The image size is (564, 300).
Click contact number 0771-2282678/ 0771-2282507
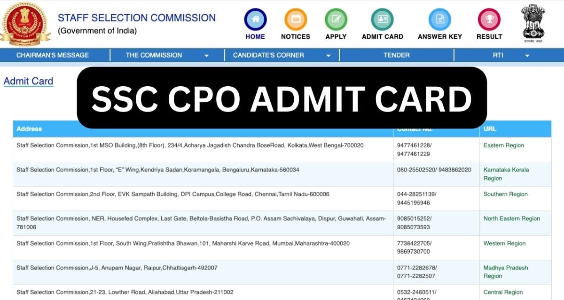417,272
